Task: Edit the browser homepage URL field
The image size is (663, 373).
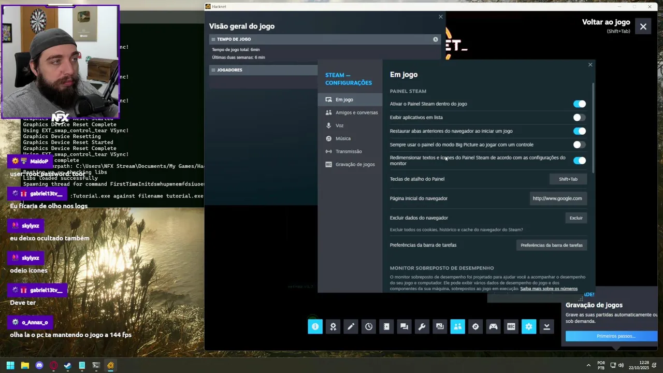Action: [557, 198]
